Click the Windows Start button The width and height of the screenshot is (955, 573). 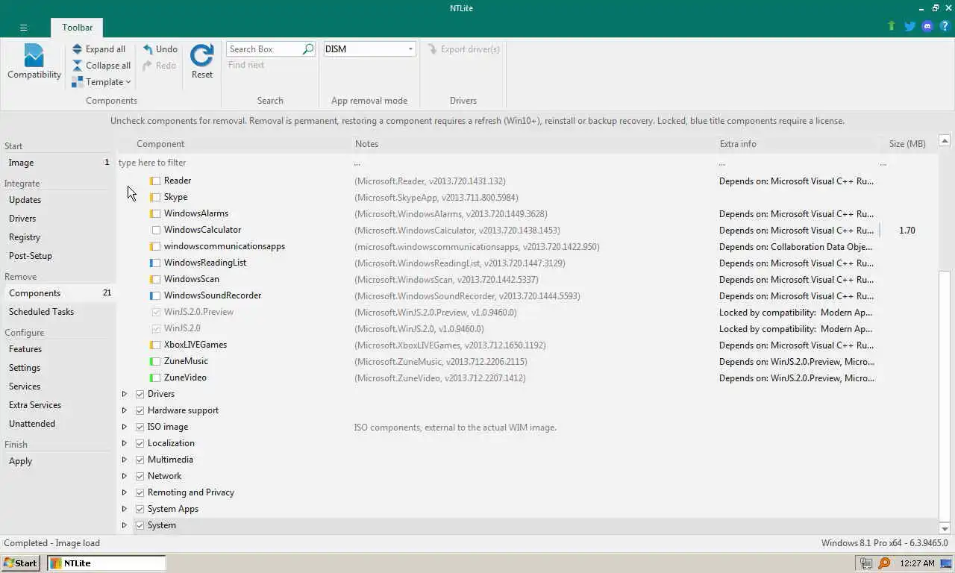click(21, 563)
